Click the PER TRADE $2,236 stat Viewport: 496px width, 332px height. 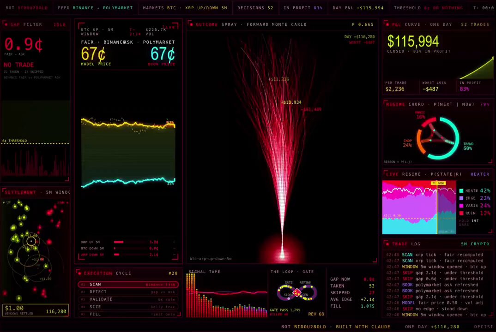[395, 86]
